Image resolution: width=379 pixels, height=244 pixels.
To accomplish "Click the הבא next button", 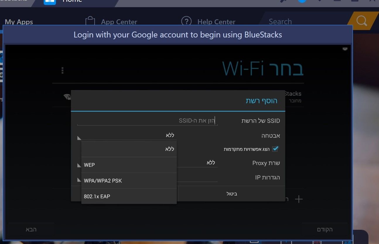I will (31, 229).
